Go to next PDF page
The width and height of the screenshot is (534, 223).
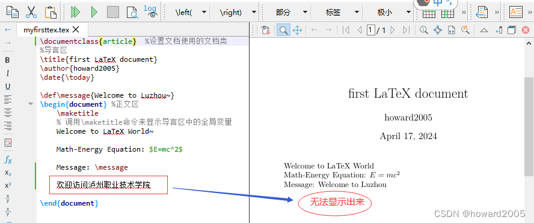(392, 30)
